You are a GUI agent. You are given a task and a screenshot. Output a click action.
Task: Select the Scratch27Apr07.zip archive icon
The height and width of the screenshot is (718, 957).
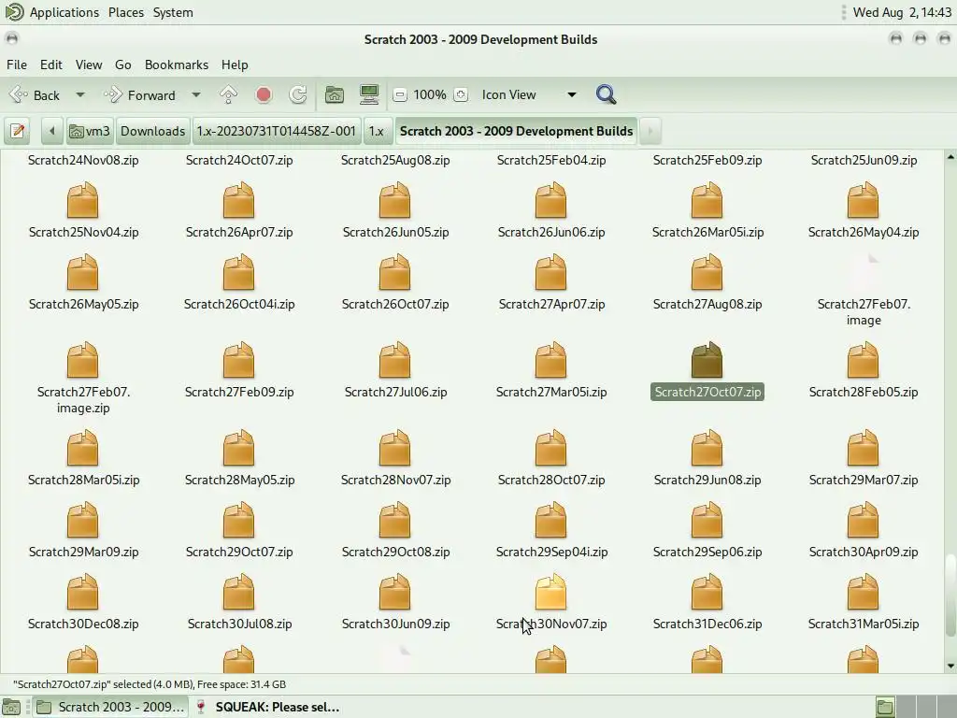click(551, 272)
